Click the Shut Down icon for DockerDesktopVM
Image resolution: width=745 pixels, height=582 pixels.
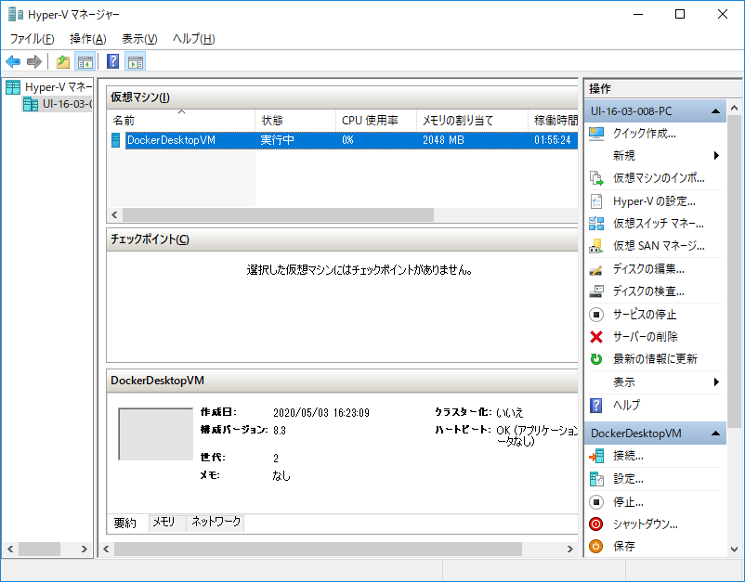[595, 524]
